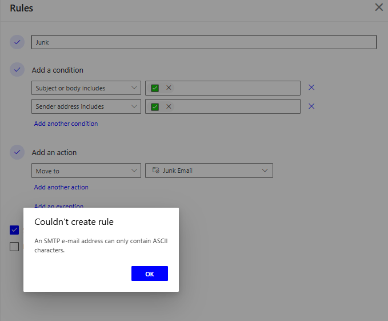
Task: Click the 'Add another action' link
Action: (x=61, y=187)
